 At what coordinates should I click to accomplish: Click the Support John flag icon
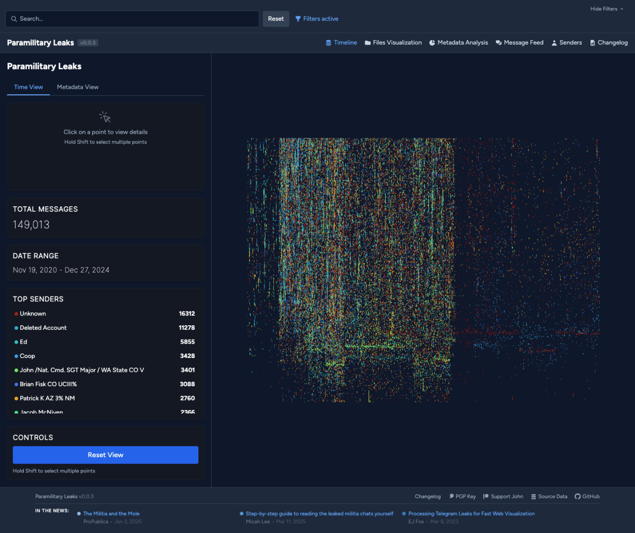click(x=486, y=496)
